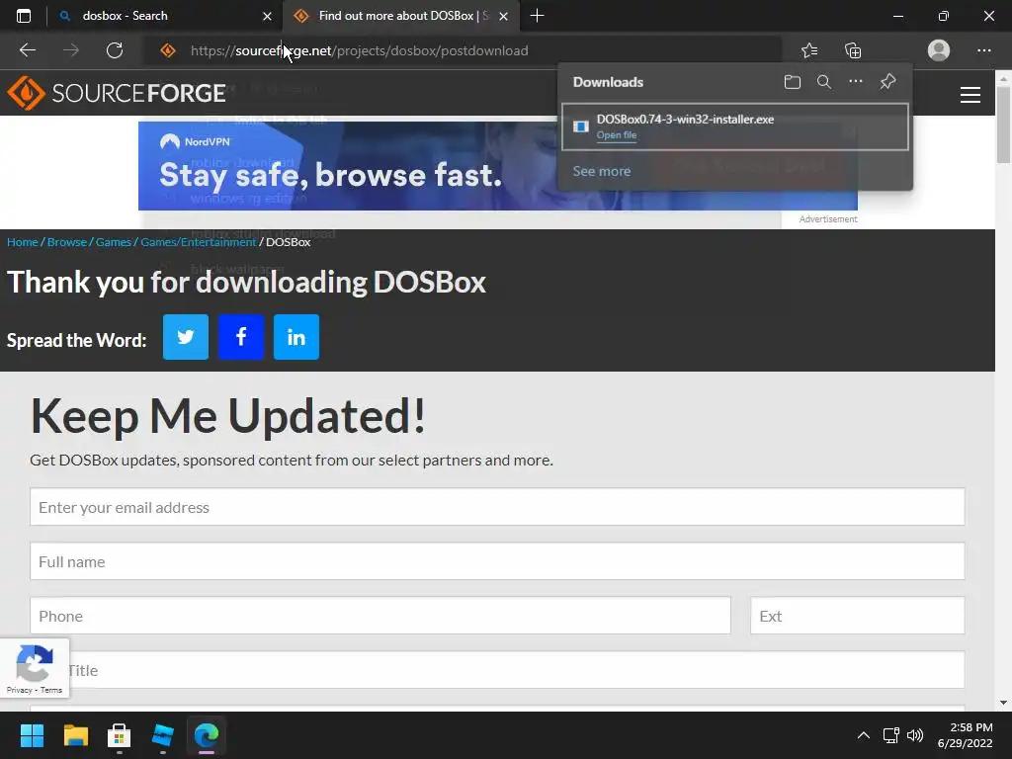Open more options in Downloads panel
This screenshot has height=759, width=1012.
856,81
